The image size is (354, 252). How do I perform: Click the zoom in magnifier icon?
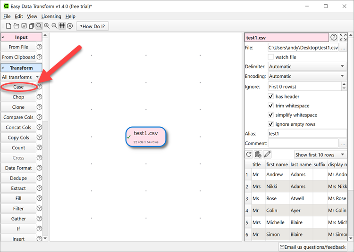click(x=47, y=26)
